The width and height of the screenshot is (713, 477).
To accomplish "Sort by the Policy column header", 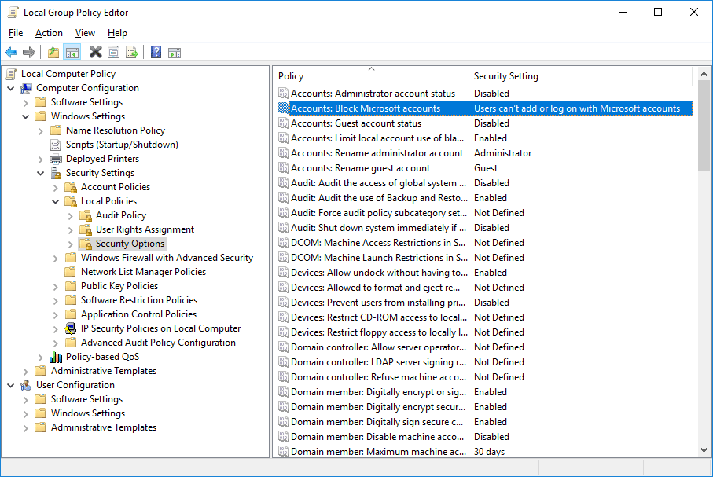I will coord(371,76).
